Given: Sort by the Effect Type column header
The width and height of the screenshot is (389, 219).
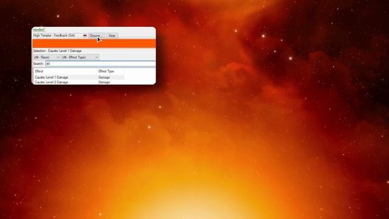Looking at the screenshot, I should click(111, 71).
